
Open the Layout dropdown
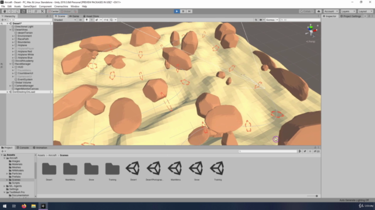[365, 11]
